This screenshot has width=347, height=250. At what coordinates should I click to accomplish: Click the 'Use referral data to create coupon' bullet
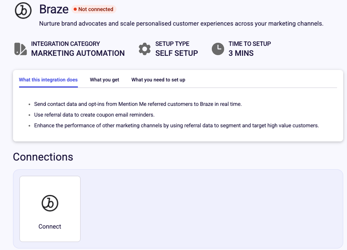click(x=94, y=115)
